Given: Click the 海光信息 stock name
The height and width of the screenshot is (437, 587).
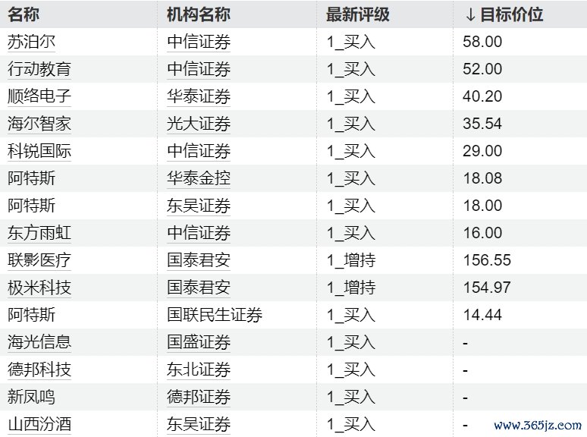Looking at the screenshot, I should 39,342.
